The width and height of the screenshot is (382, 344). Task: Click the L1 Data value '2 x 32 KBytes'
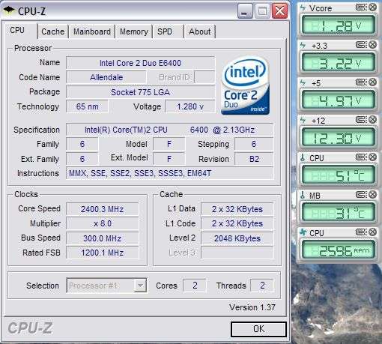pyautogui.click(x=237, y=209)
